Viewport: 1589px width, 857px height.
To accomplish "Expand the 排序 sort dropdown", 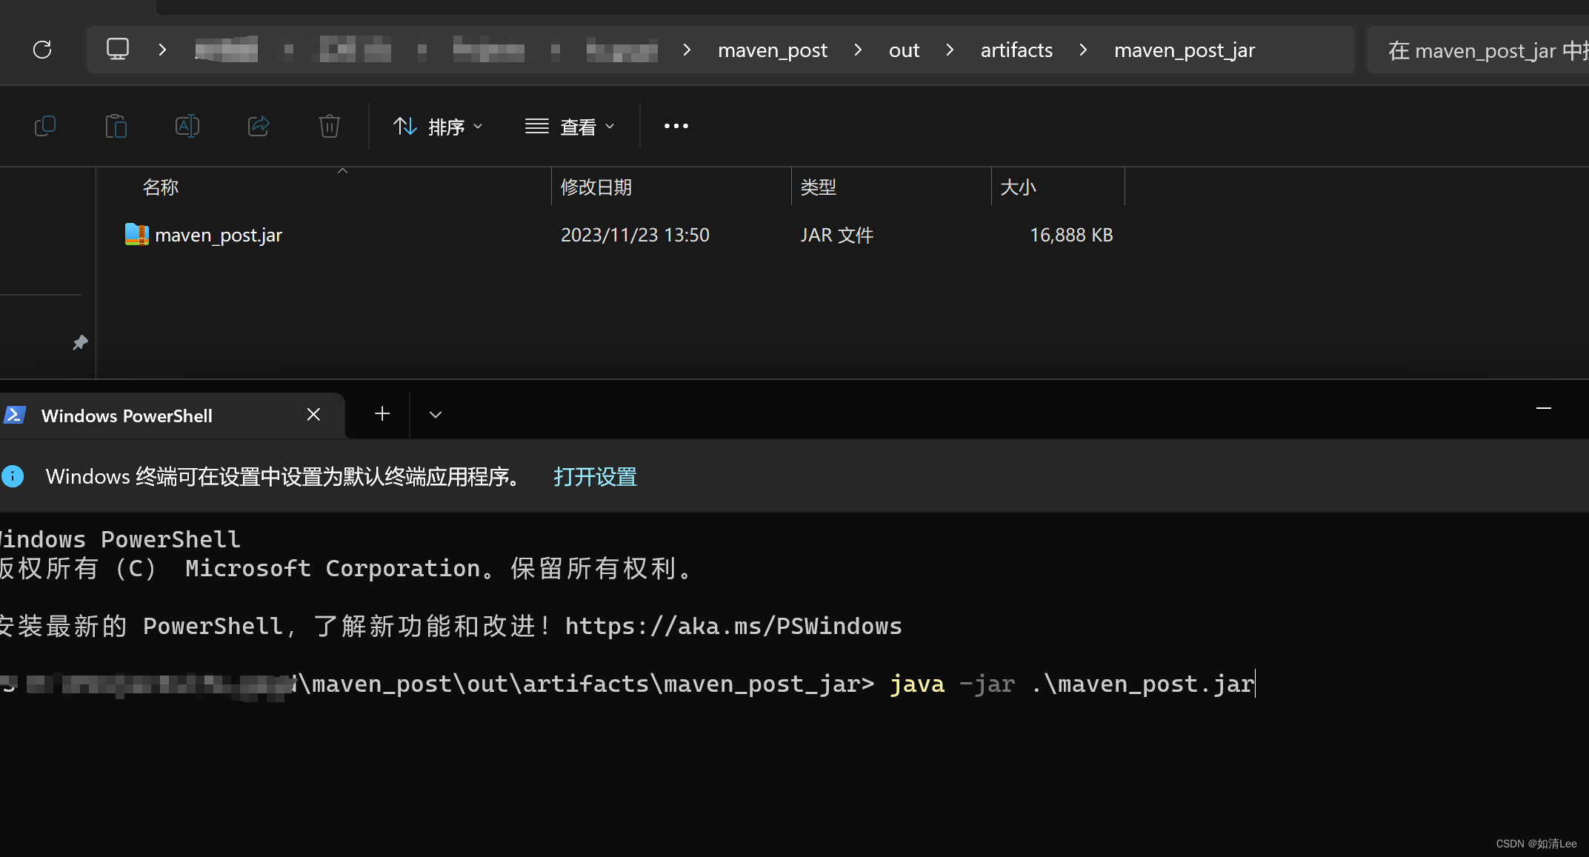I will coord(438,127).
